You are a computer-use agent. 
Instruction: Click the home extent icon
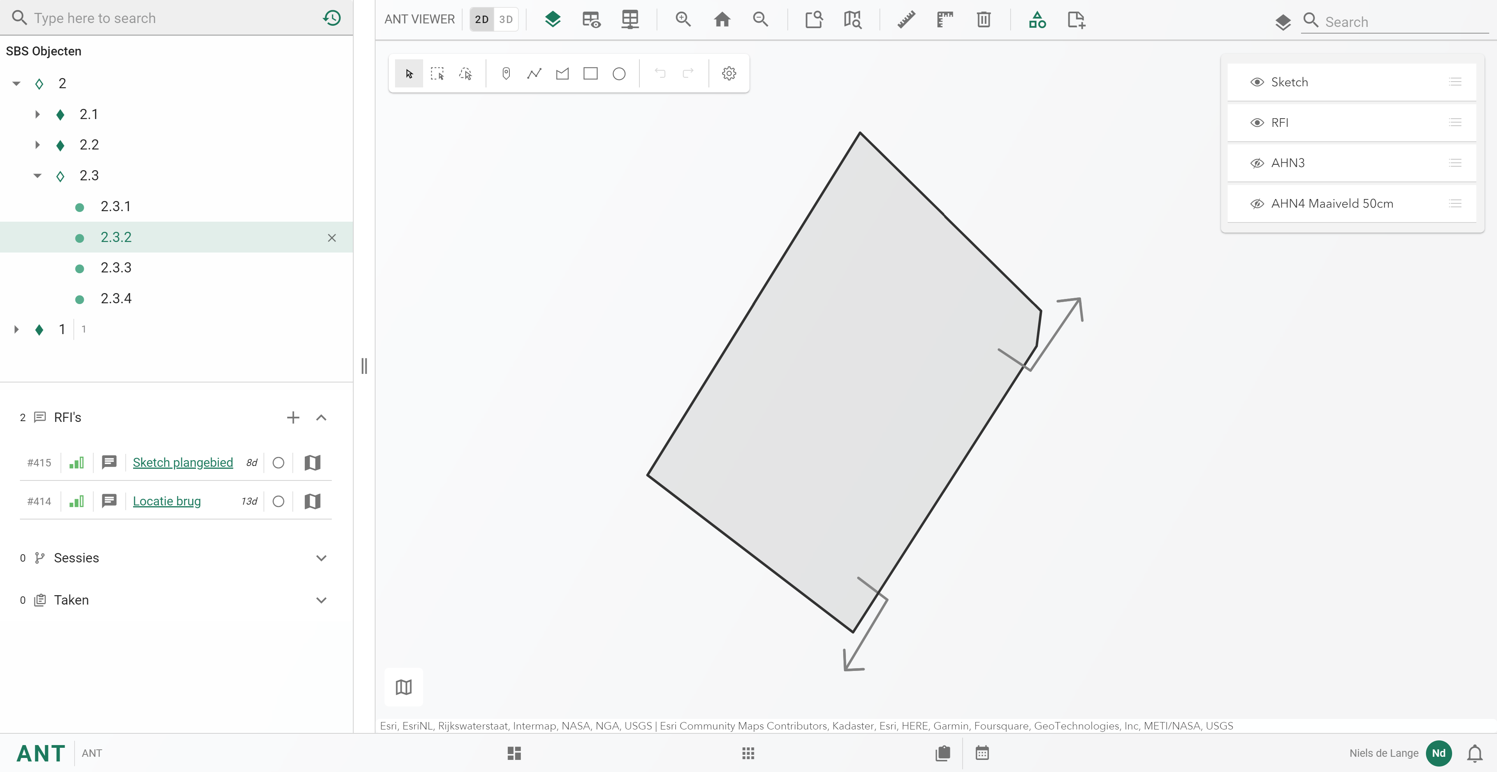pos(722,19)
